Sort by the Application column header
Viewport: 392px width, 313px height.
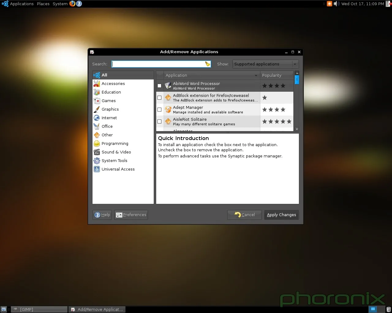pyautogui.click(x=212, y=75)
